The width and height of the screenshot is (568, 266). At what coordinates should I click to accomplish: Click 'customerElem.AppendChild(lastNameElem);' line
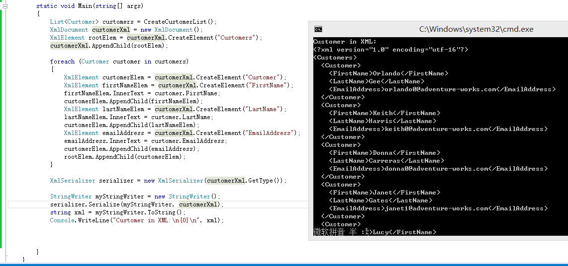(132, 125)
